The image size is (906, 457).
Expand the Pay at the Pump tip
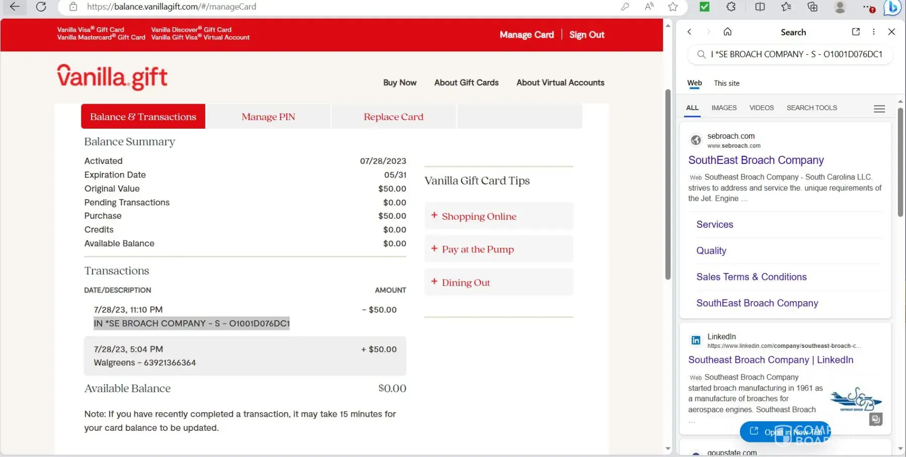[x=478, y=249]
